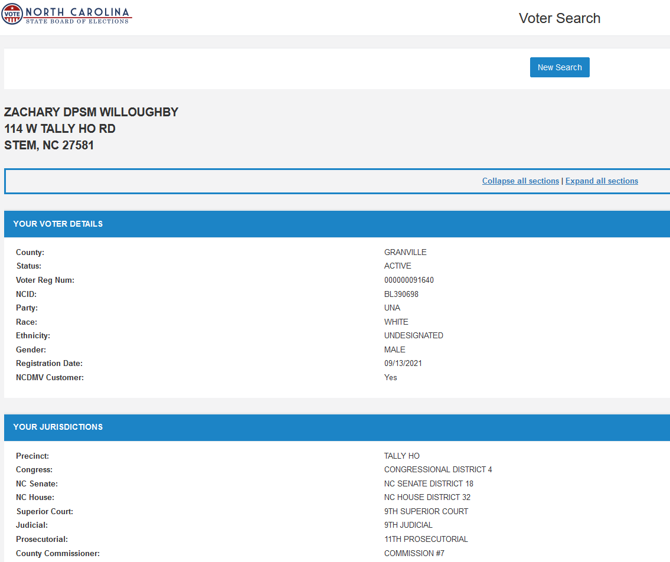Click the NCDMV Customer: label
Viewport: 670px width, 562px height.
50,377
